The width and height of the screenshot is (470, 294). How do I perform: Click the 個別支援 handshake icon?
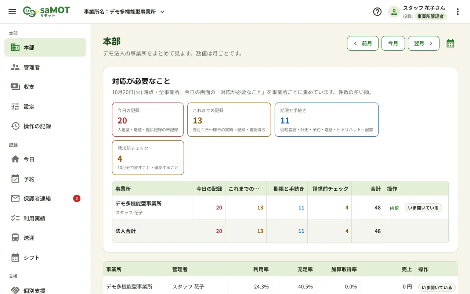tap(15, 290)
